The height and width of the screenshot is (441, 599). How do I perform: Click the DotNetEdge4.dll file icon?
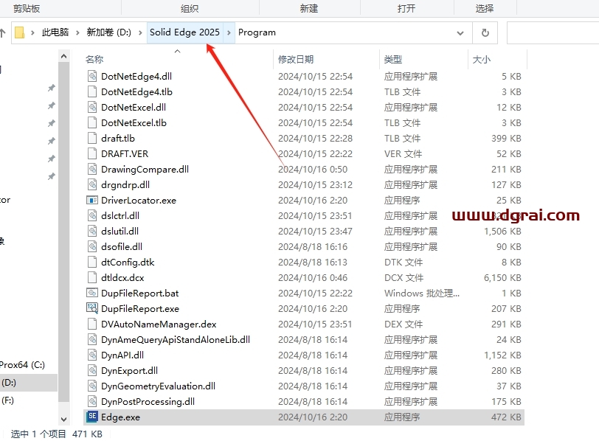pos(92,77)
